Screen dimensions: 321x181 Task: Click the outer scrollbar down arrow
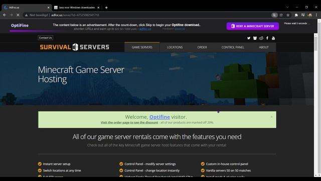coord(319,175)
